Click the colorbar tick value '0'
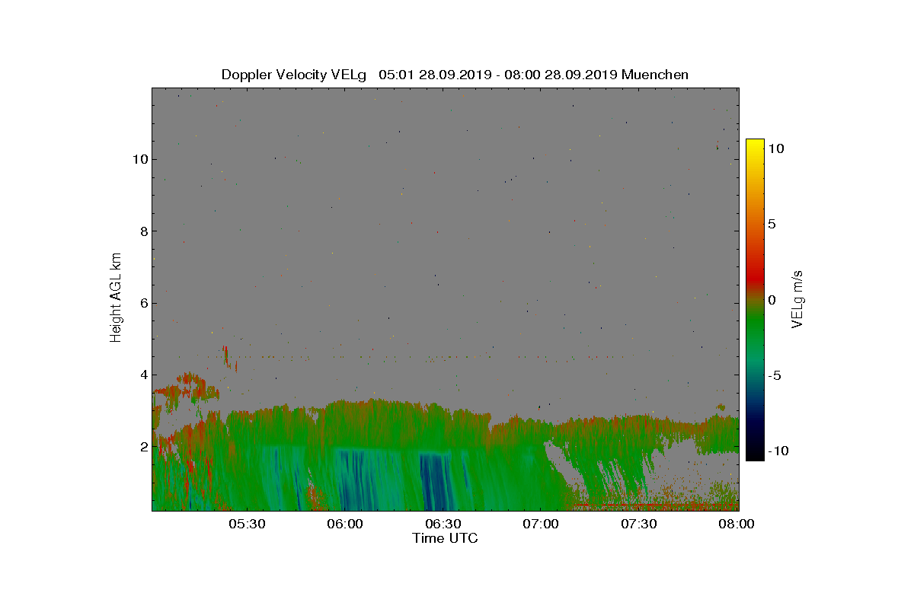 click(772, 300)
